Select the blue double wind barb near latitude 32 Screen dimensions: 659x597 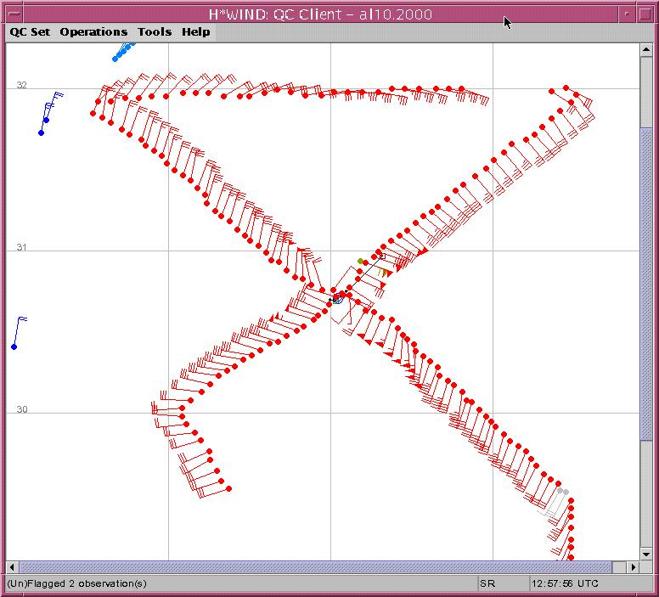click(x=44, y=121)
